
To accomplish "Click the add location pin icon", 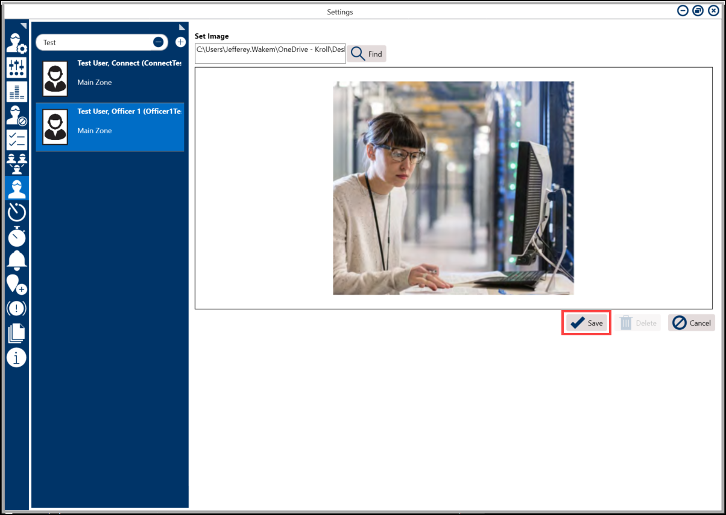I will [16, 284].
